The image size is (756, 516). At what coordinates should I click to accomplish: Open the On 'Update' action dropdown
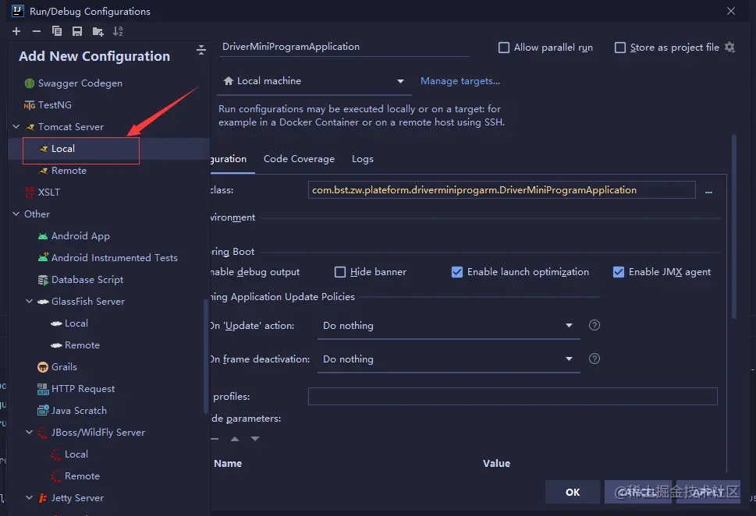click(x=449, y=326)
